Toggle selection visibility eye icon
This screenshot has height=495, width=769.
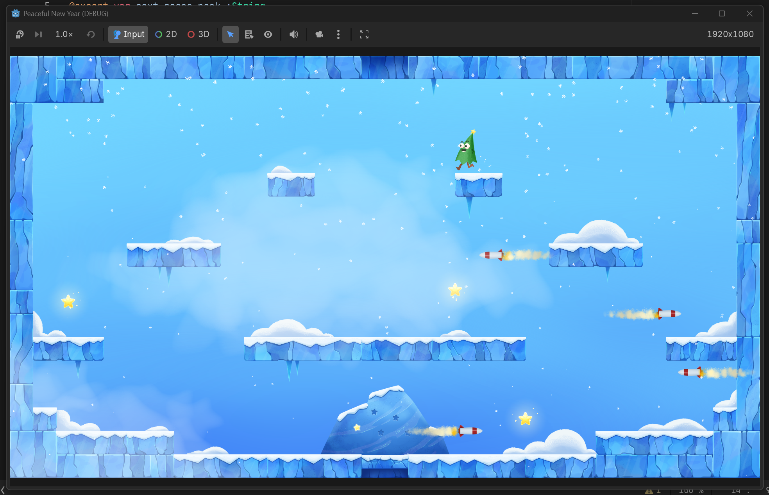tap(268, 34)
